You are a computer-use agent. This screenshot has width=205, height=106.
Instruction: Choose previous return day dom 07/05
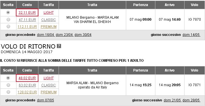click(x=46, y=100)
